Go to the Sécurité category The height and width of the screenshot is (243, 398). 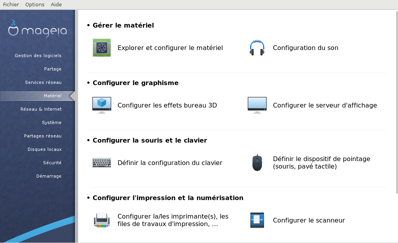pyautogui.click(x=52, y=163)
